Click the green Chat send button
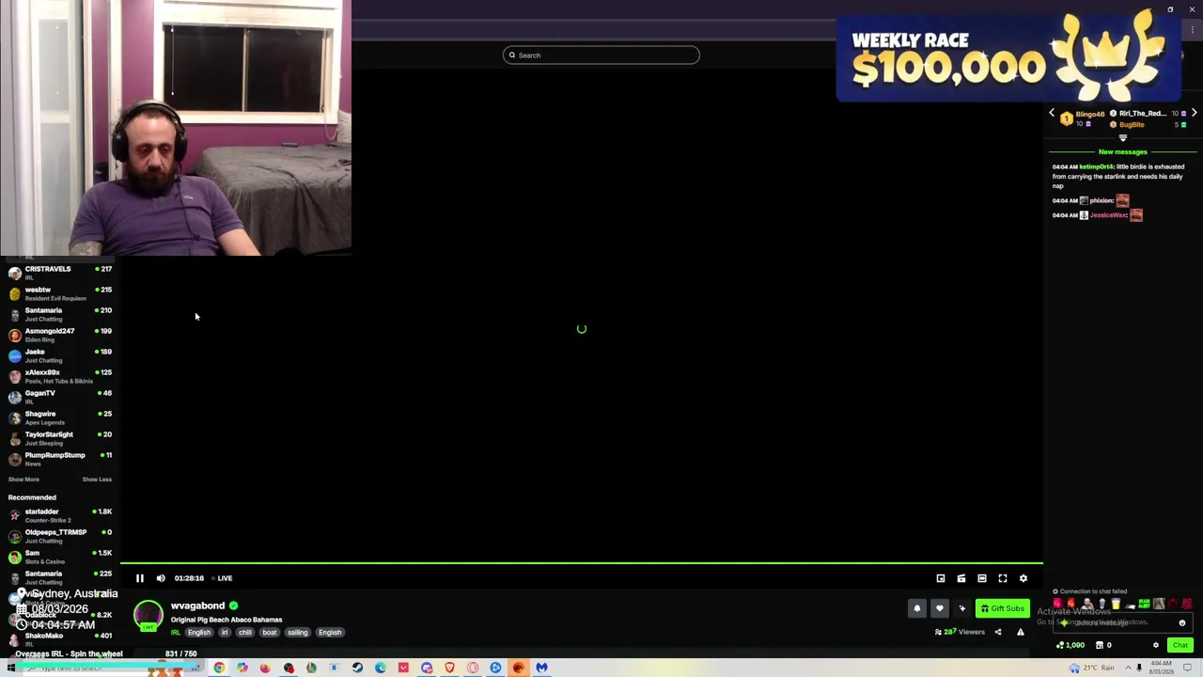 (x=1180, y=645)
